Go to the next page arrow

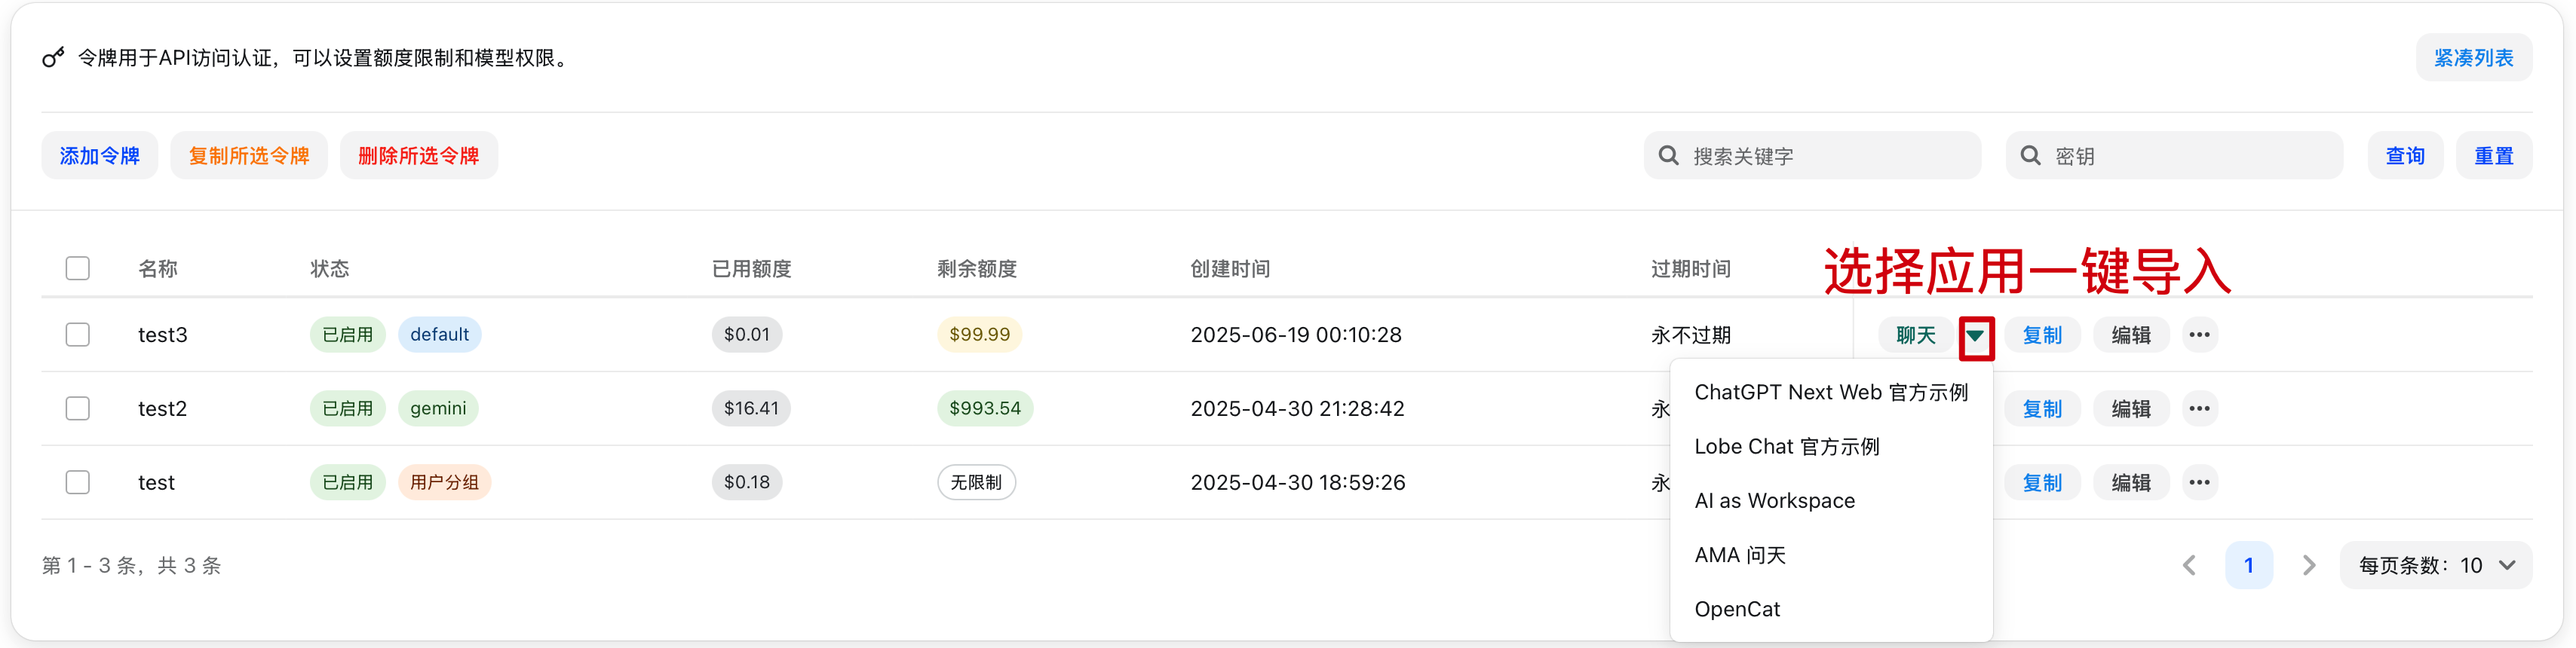pos(2308,565)
